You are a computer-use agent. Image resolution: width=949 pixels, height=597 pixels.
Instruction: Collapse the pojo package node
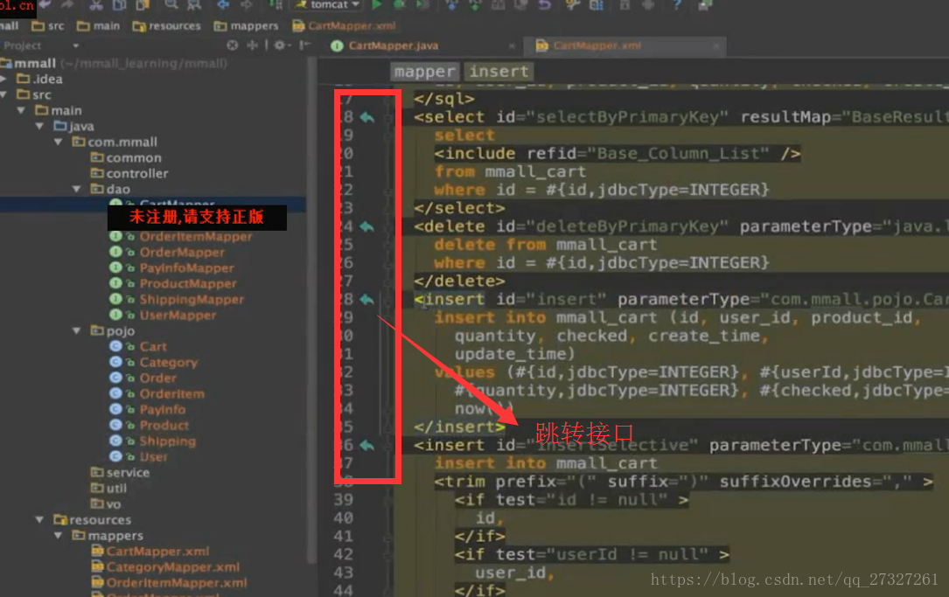coord(77,331)
